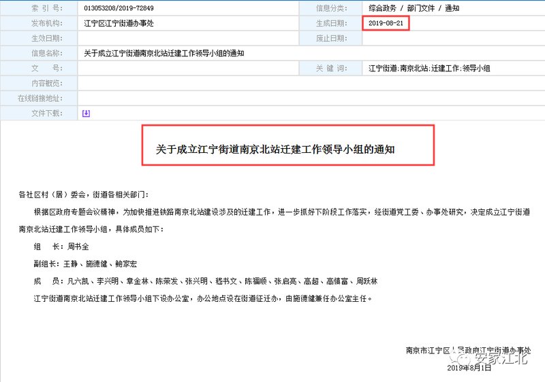
Task: Click the closing date 2019年8月1日
Action: [x=469, y=368]
